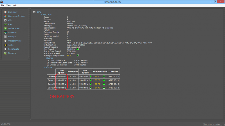Screen dimensions: 225x126
Task: Click Core 1 speed value 998.0 MHz
Action: 61,80
